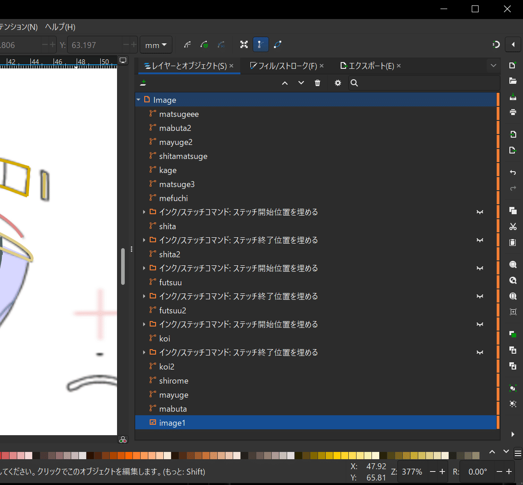
Task: Select the mefuchi path
Action: 316,198
